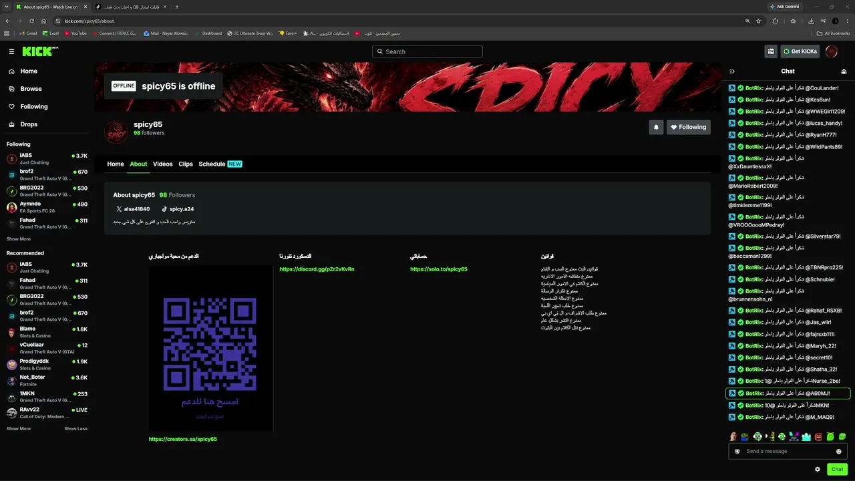Click the highlighted @AB0MJ chat message
The height and width of the screenshot is (481, 855).
click(788, 393)
